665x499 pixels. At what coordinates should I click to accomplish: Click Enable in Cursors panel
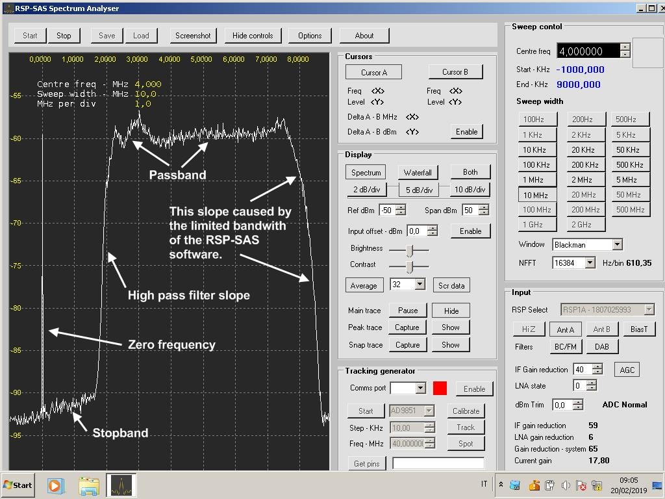[466, 131]
